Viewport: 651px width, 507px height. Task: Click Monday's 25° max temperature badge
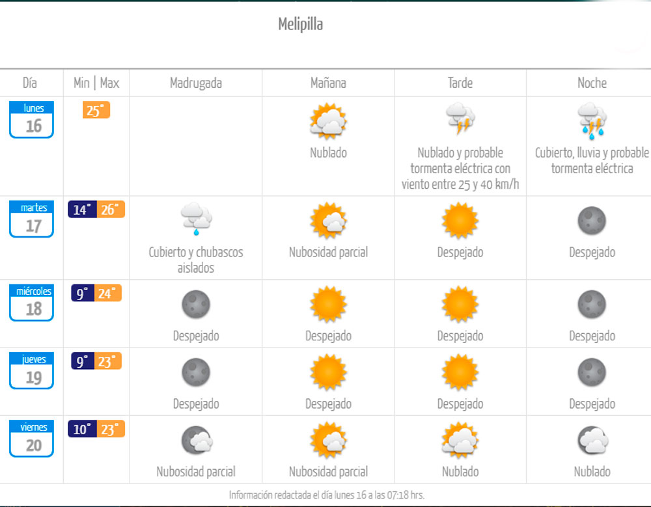click(x=96, y=111)
